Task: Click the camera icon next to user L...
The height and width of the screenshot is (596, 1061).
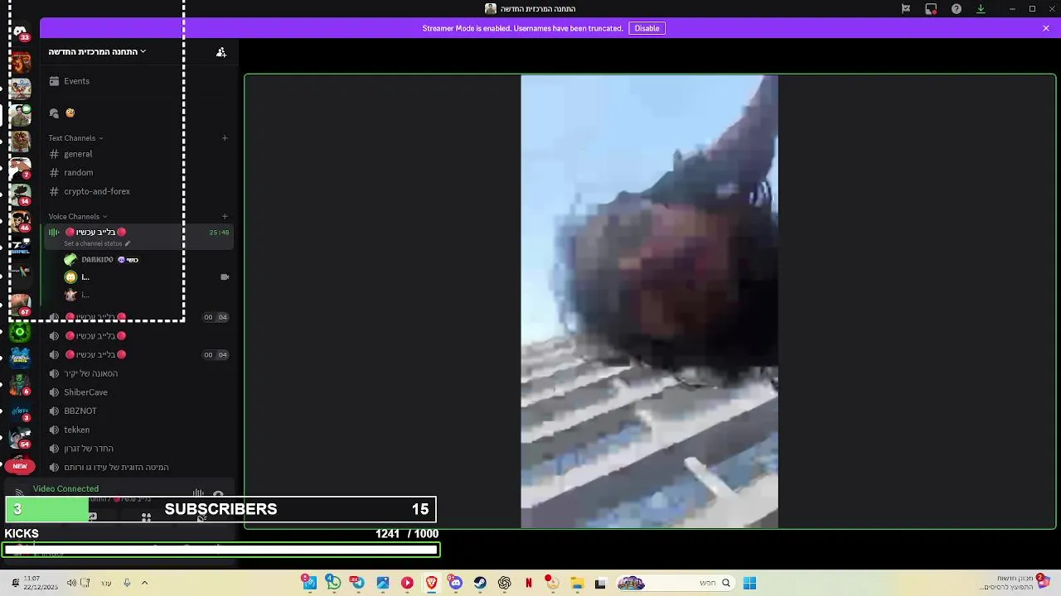Action: click(224, 277)
